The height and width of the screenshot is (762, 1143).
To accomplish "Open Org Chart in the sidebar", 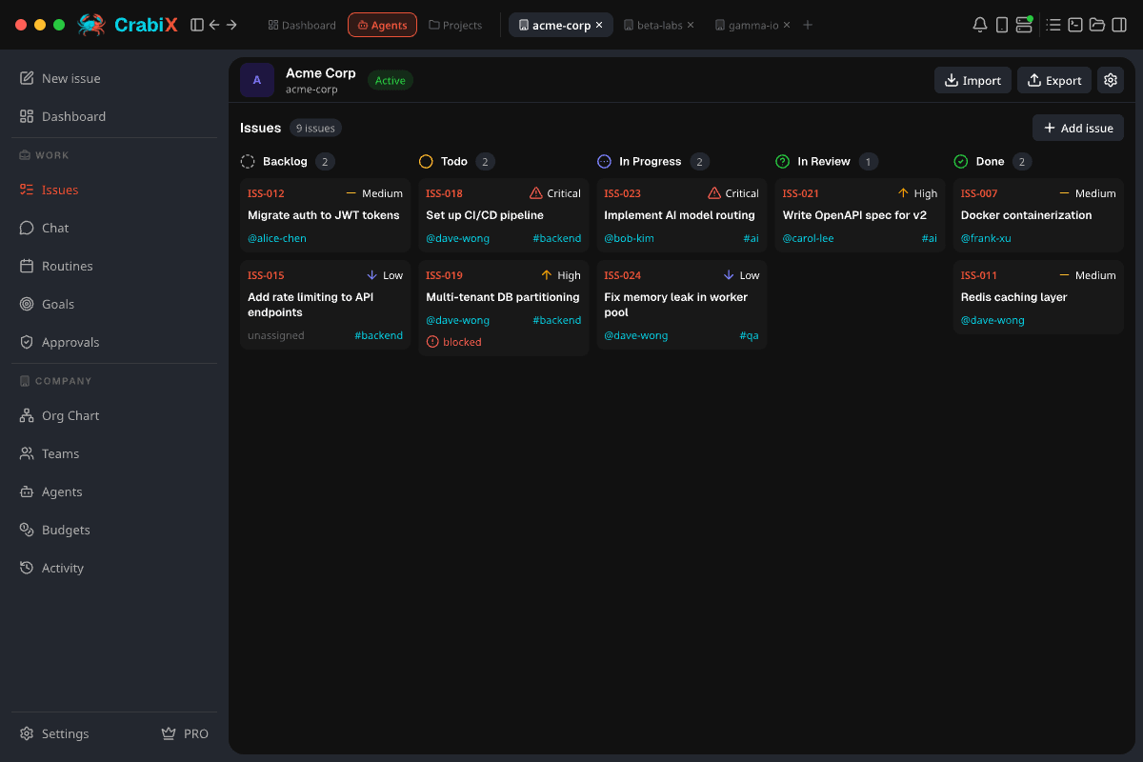I will [114, 415].
